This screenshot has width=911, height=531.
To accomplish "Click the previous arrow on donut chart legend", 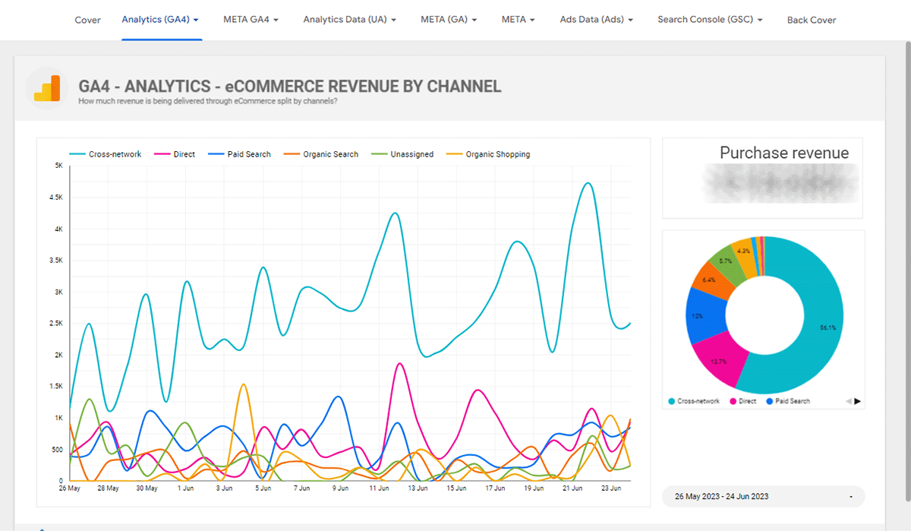I will pyautogui.click(x=849, y=401).
